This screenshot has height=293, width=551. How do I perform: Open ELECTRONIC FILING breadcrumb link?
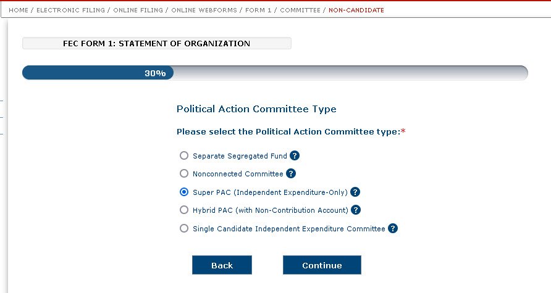71,10
